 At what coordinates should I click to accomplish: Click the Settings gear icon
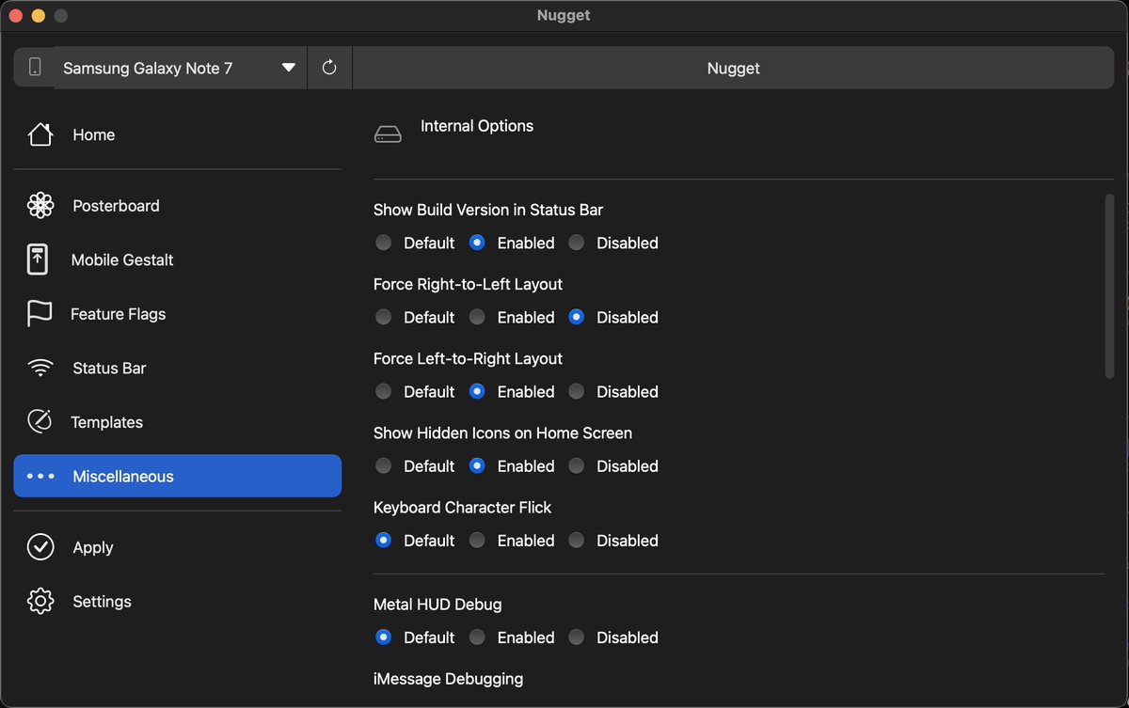[x=40, y=602]
